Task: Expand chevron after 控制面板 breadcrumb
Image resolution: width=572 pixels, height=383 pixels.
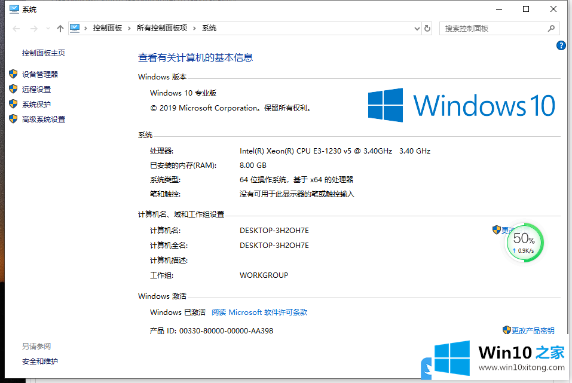Action: (129, 29)
